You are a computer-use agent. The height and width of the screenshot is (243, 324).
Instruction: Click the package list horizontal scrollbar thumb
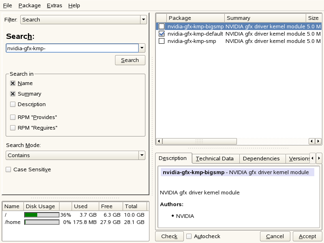[200, 141]
